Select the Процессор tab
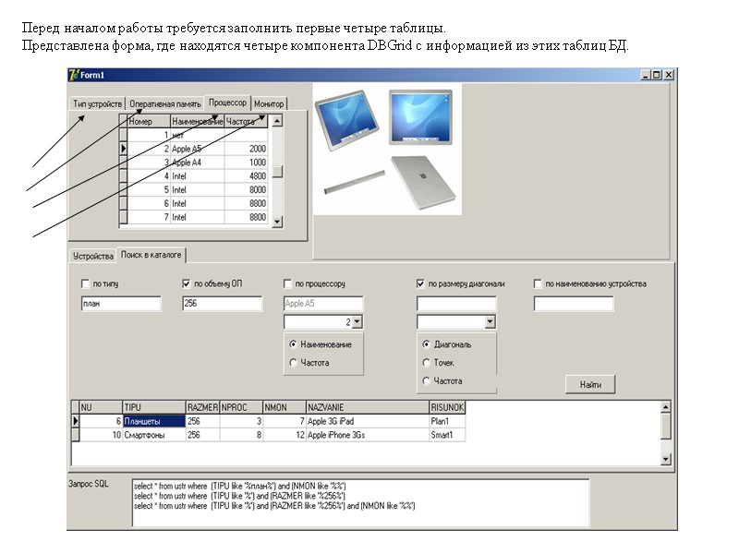Image resolution: width=739 pixels, height=554 pixels. pyautogui.click(x=227, y=102)
